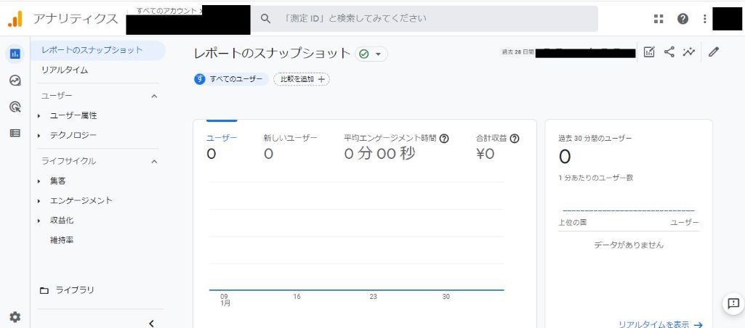Open the three-dot more options menu
The image size is (745, 328).
[705, 19]
